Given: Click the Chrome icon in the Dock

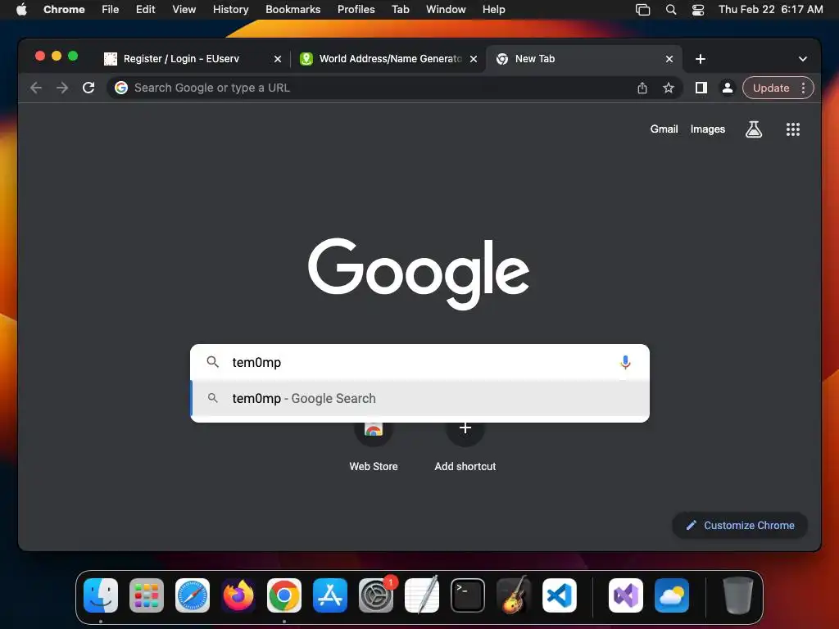Looking at the screenshot, I should 284,595.
